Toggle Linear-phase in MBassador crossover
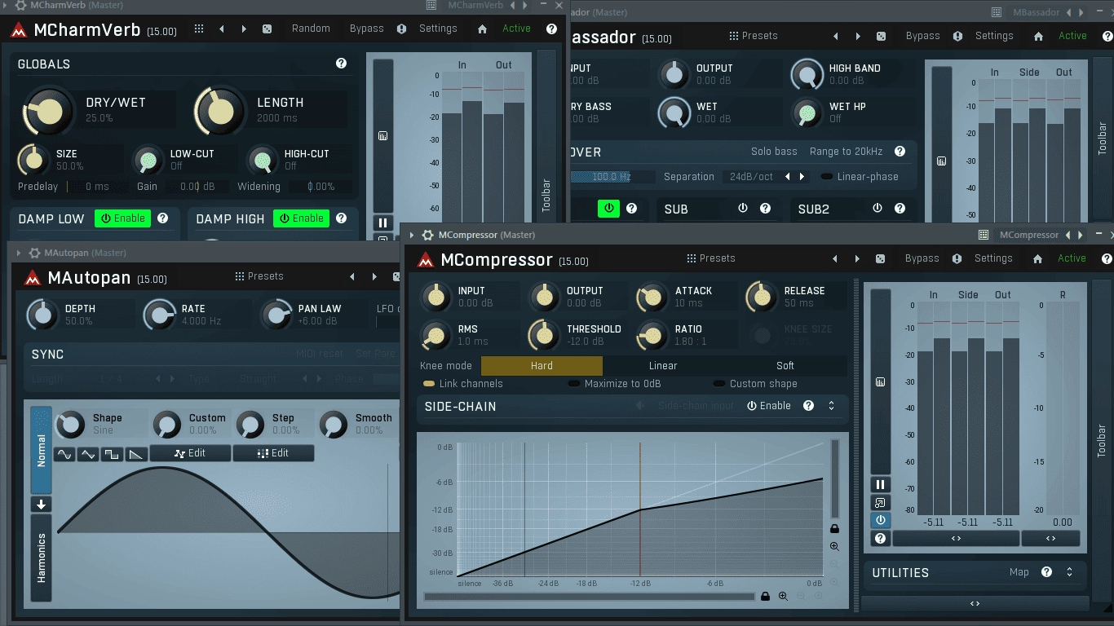The width and height of the screenshot is (1114, 626). (860, 176)
